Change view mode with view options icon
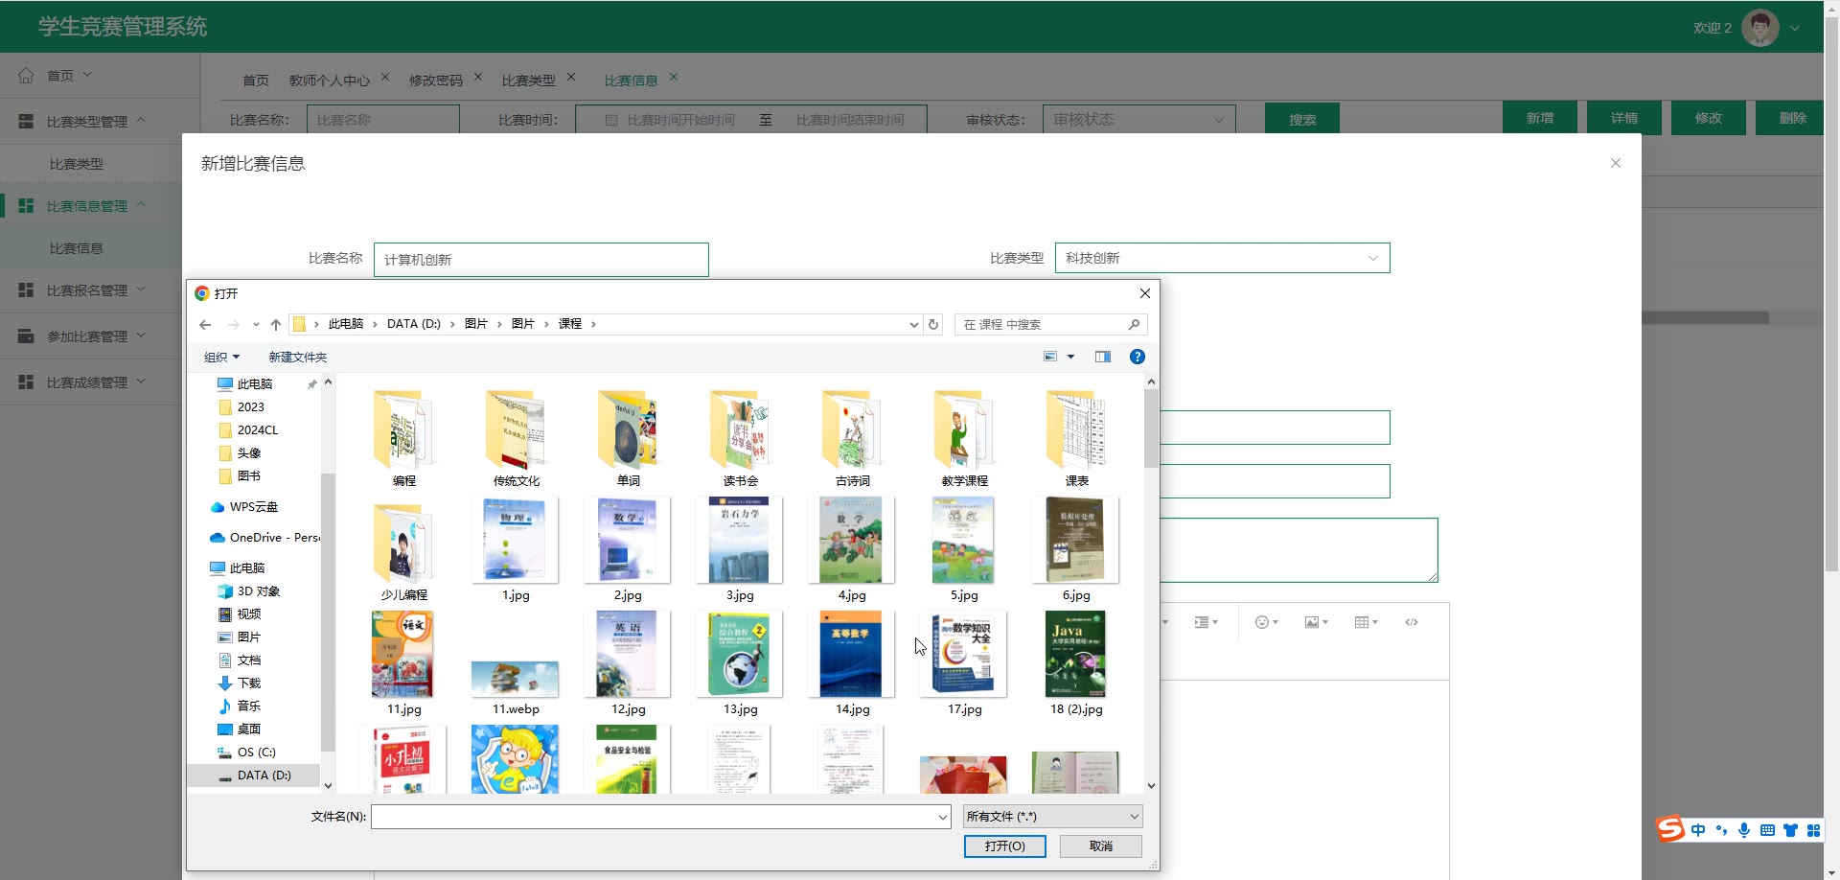 pyautogui.click(x=1050, y=357)
